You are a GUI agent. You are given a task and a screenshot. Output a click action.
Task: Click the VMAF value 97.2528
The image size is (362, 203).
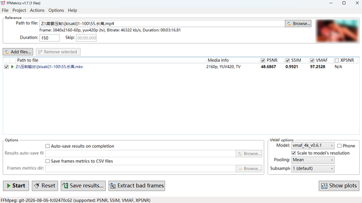[317, 67]
